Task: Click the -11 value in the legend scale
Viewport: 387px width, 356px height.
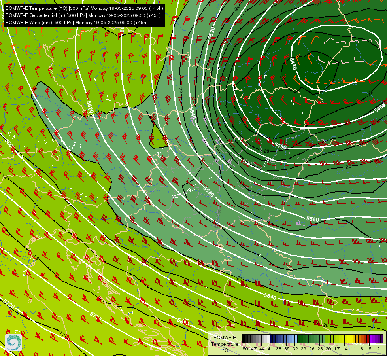Action: 353,349
